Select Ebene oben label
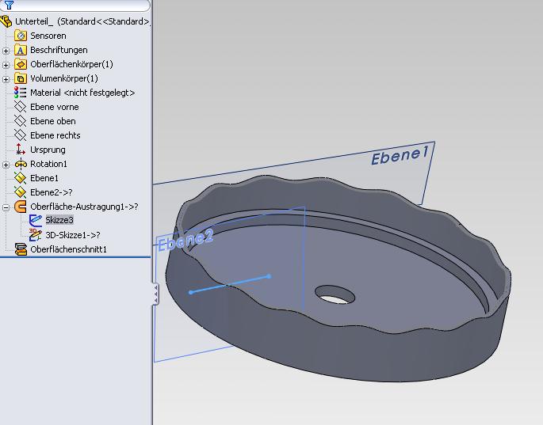The width and height of the screenshot is (543, 425). pos(52,121)
